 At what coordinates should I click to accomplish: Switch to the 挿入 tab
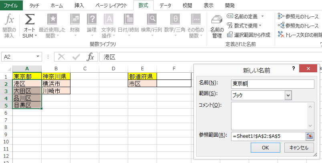point(79,5)
